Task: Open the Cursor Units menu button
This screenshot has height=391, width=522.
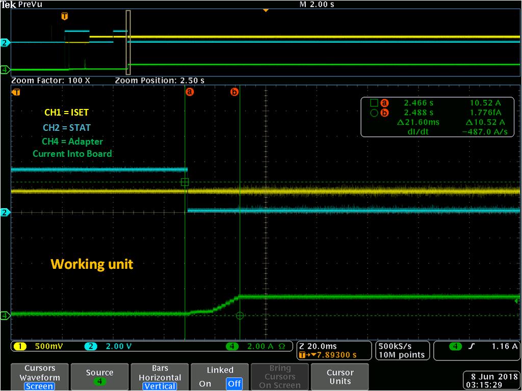Action: [x=340, y=377]
